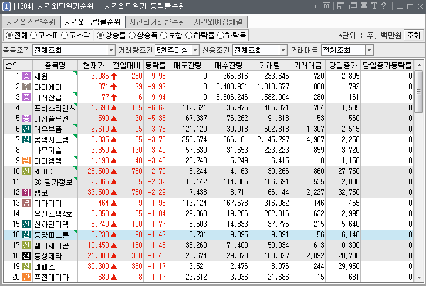
Task: Select the 하락폭 radio button
Action: point(221,35)
